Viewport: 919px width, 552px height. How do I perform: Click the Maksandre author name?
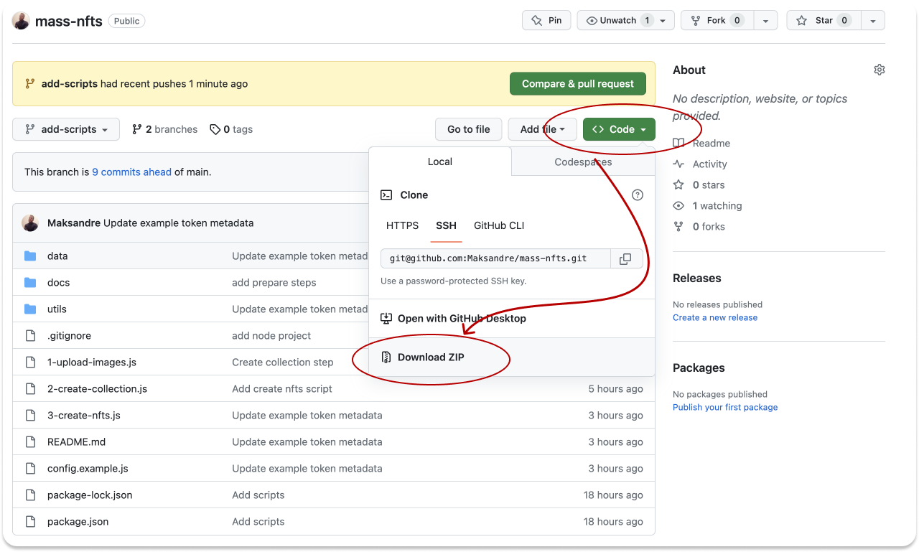74,223
